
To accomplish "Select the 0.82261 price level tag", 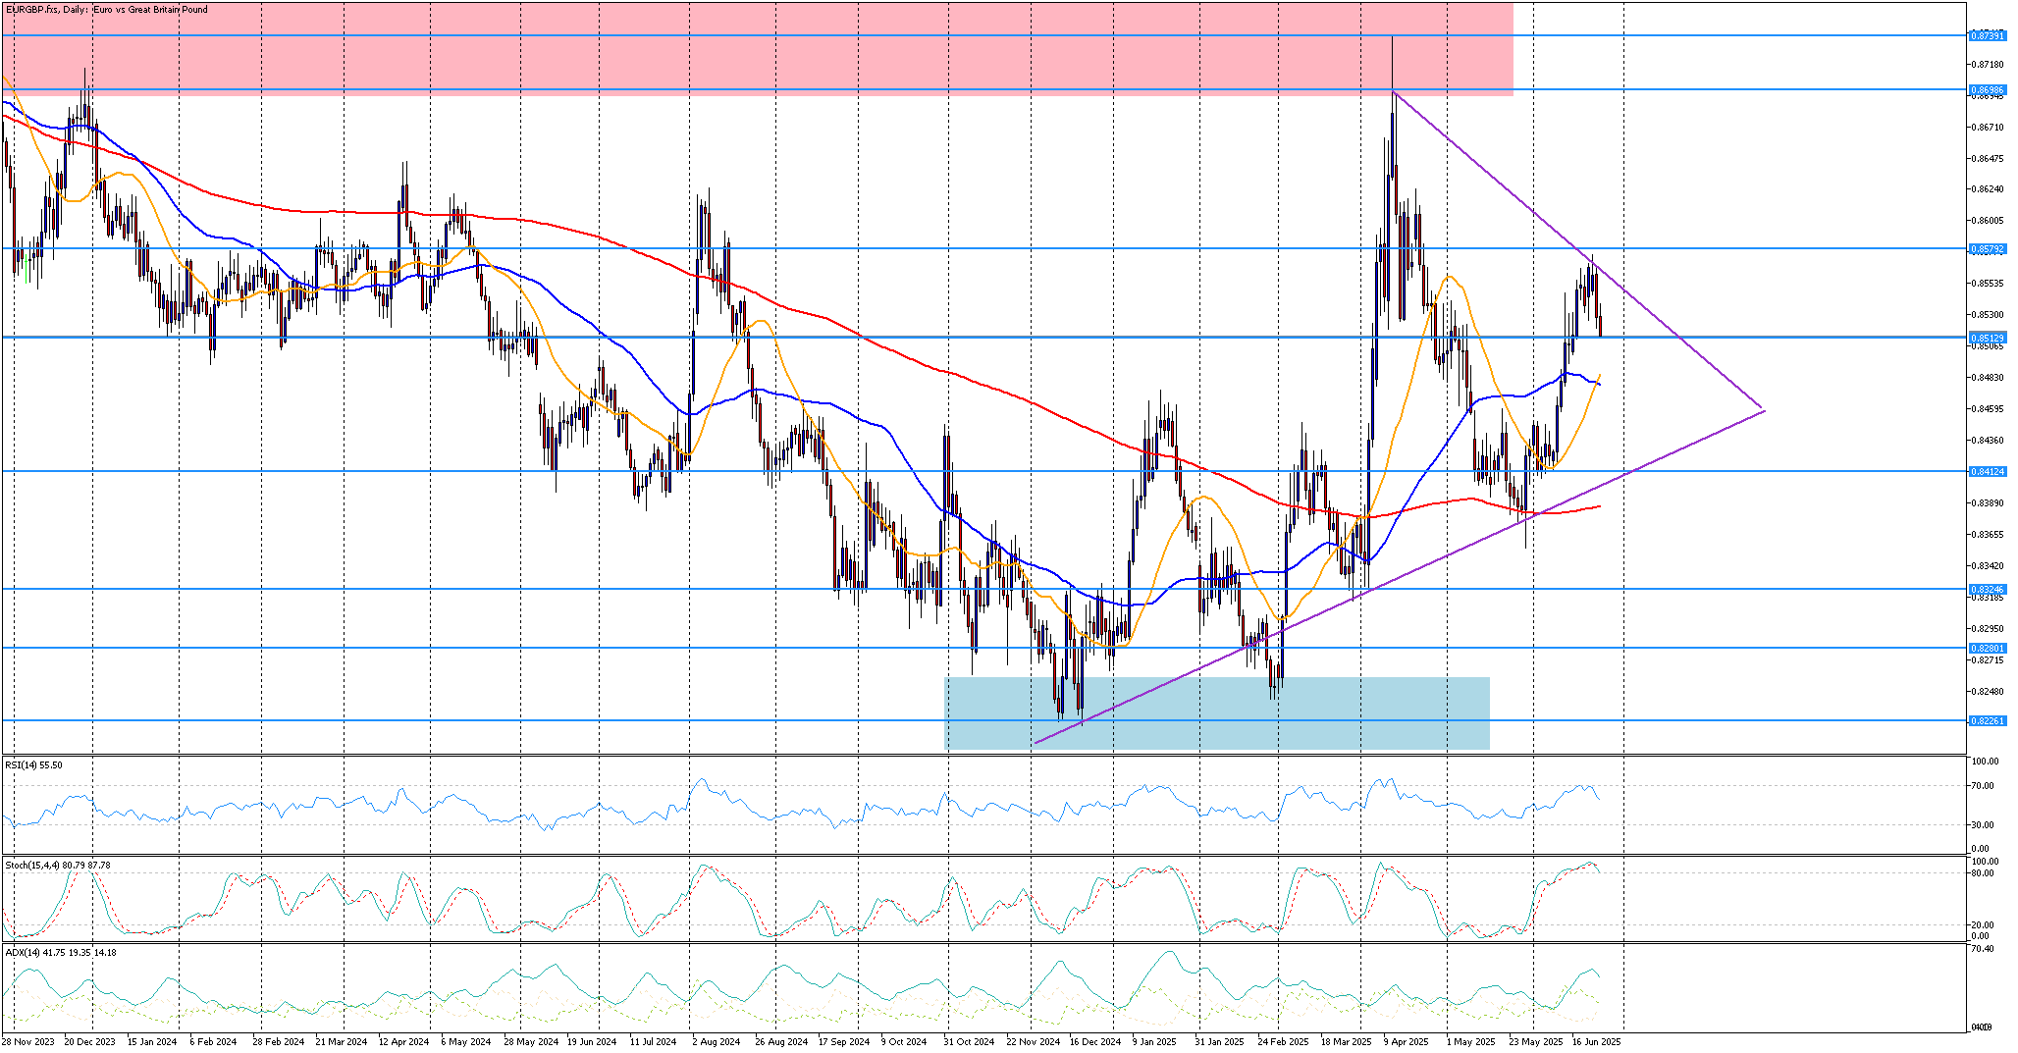I will [x=1988, y=721].
